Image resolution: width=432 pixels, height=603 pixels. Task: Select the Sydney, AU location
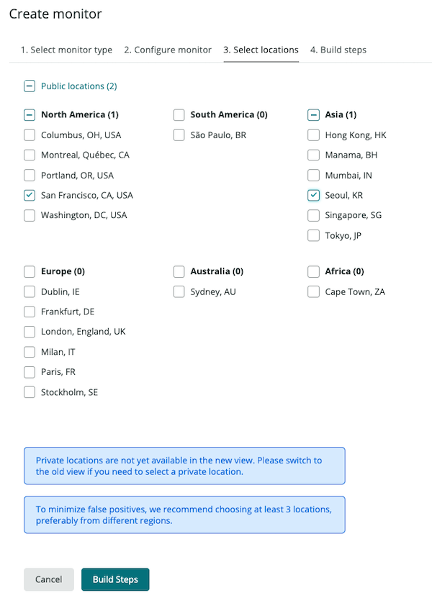[178, 291]
